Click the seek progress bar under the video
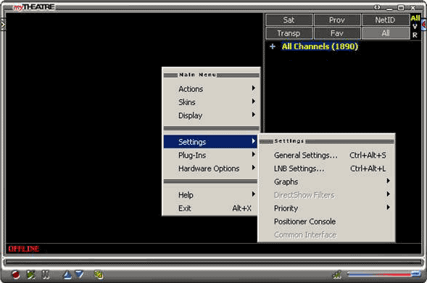 tap(213, 262)
